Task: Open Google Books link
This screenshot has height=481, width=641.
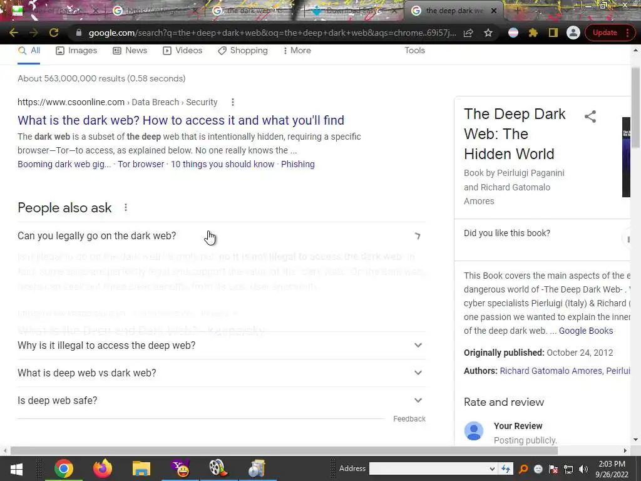Action: [x=586, y=331]
